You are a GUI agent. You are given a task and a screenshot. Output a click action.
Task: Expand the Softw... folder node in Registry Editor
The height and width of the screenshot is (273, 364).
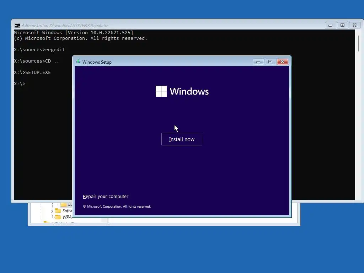click(x=52, y=211)
